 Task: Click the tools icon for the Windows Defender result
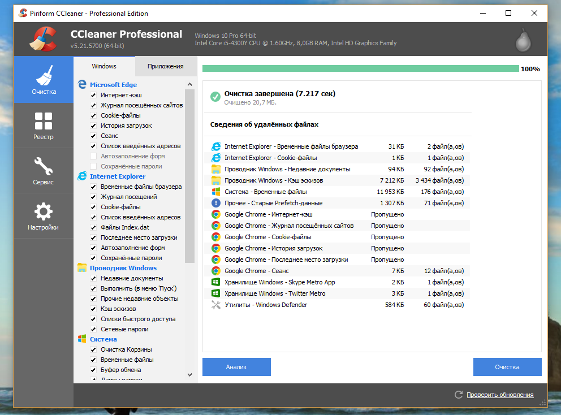coord(215,305)
